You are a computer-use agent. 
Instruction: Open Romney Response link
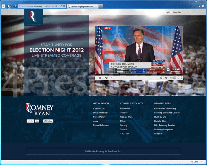164,129
